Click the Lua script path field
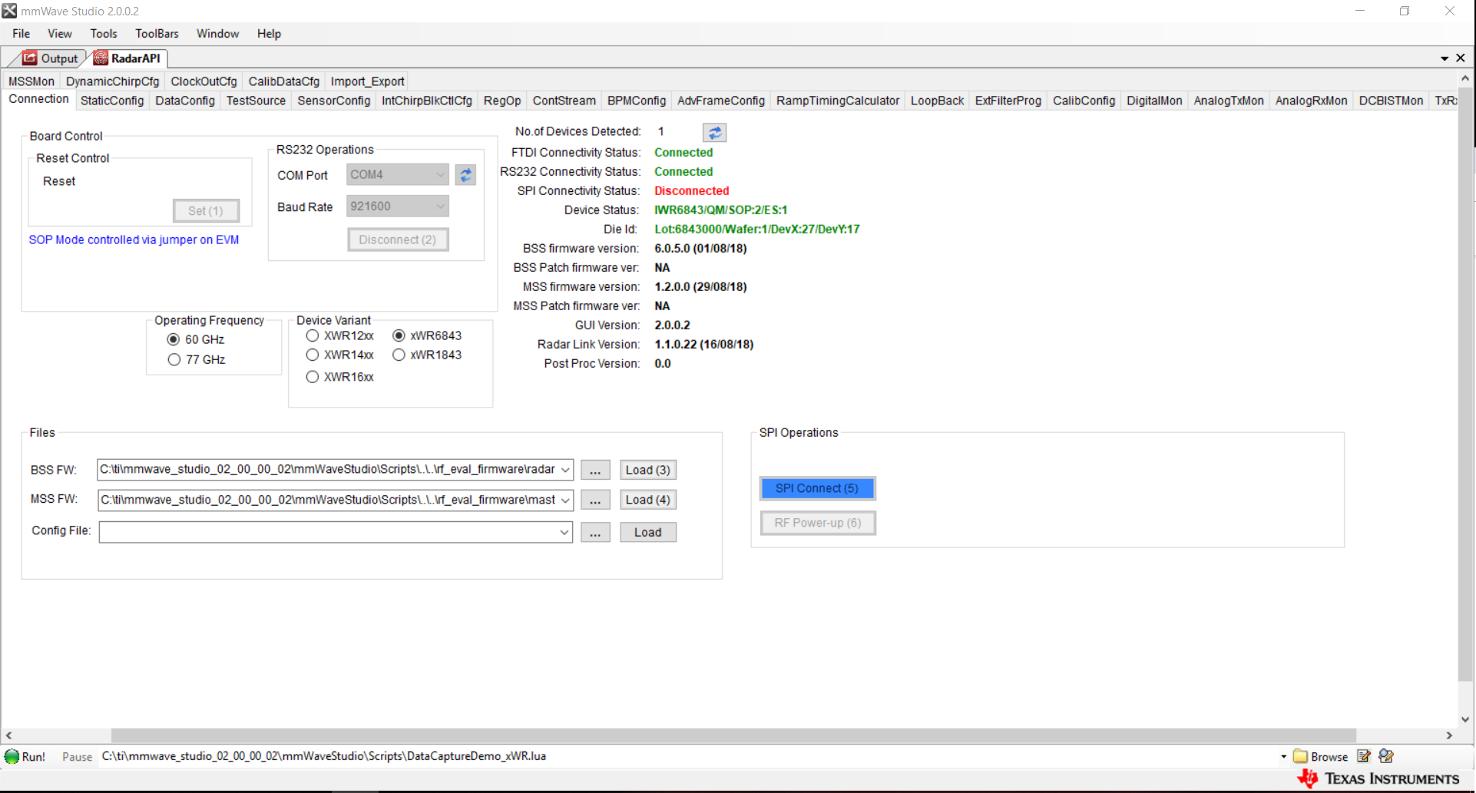 (687, 756)
